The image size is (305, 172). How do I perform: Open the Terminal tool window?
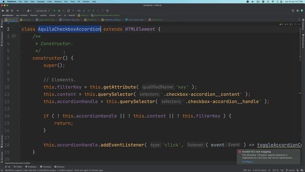coord(46,167)
